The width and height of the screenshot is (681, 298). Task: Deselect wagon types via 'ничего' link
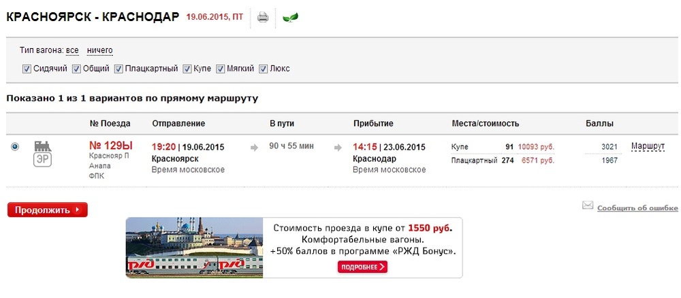coord(99,51)
